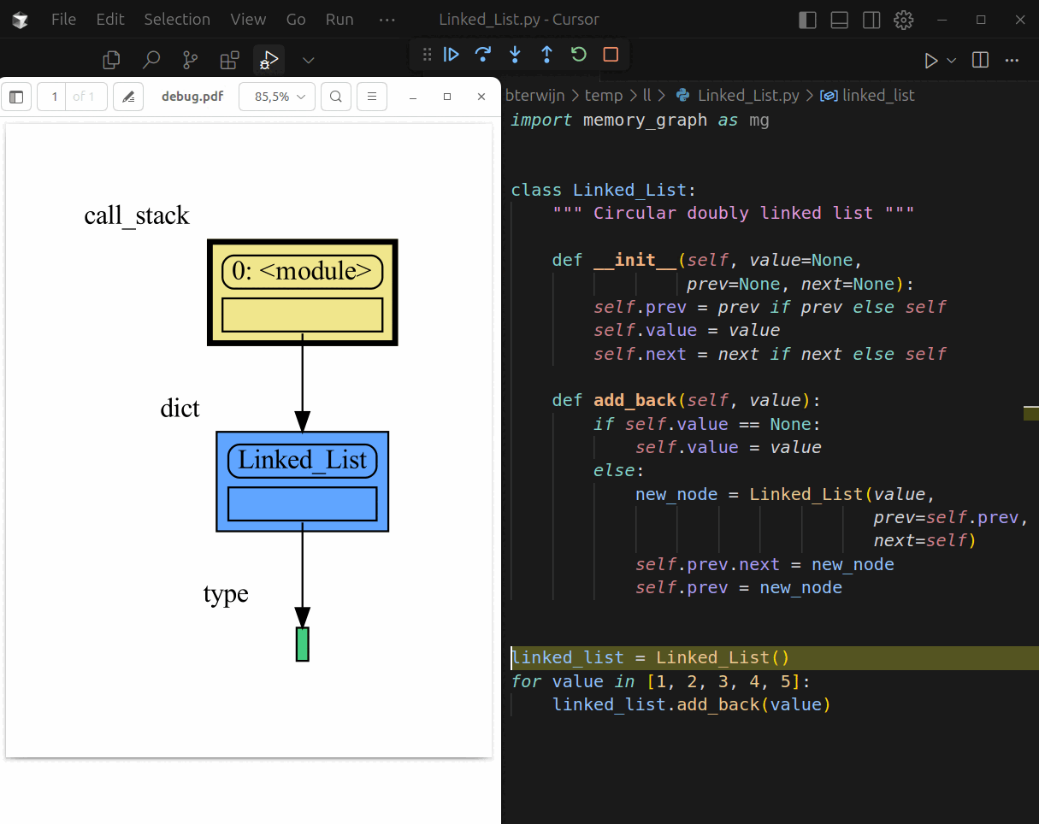Click the Continue debug icon
Image resolution: width=1039 pixels, height=824 pixels.
452,54
